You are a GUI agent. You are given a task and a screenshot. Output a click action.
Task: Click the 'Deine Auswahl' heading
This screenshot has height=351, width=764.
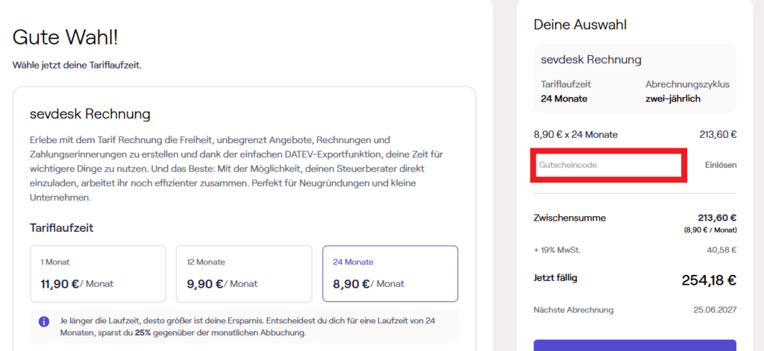(x=580, y=25)
